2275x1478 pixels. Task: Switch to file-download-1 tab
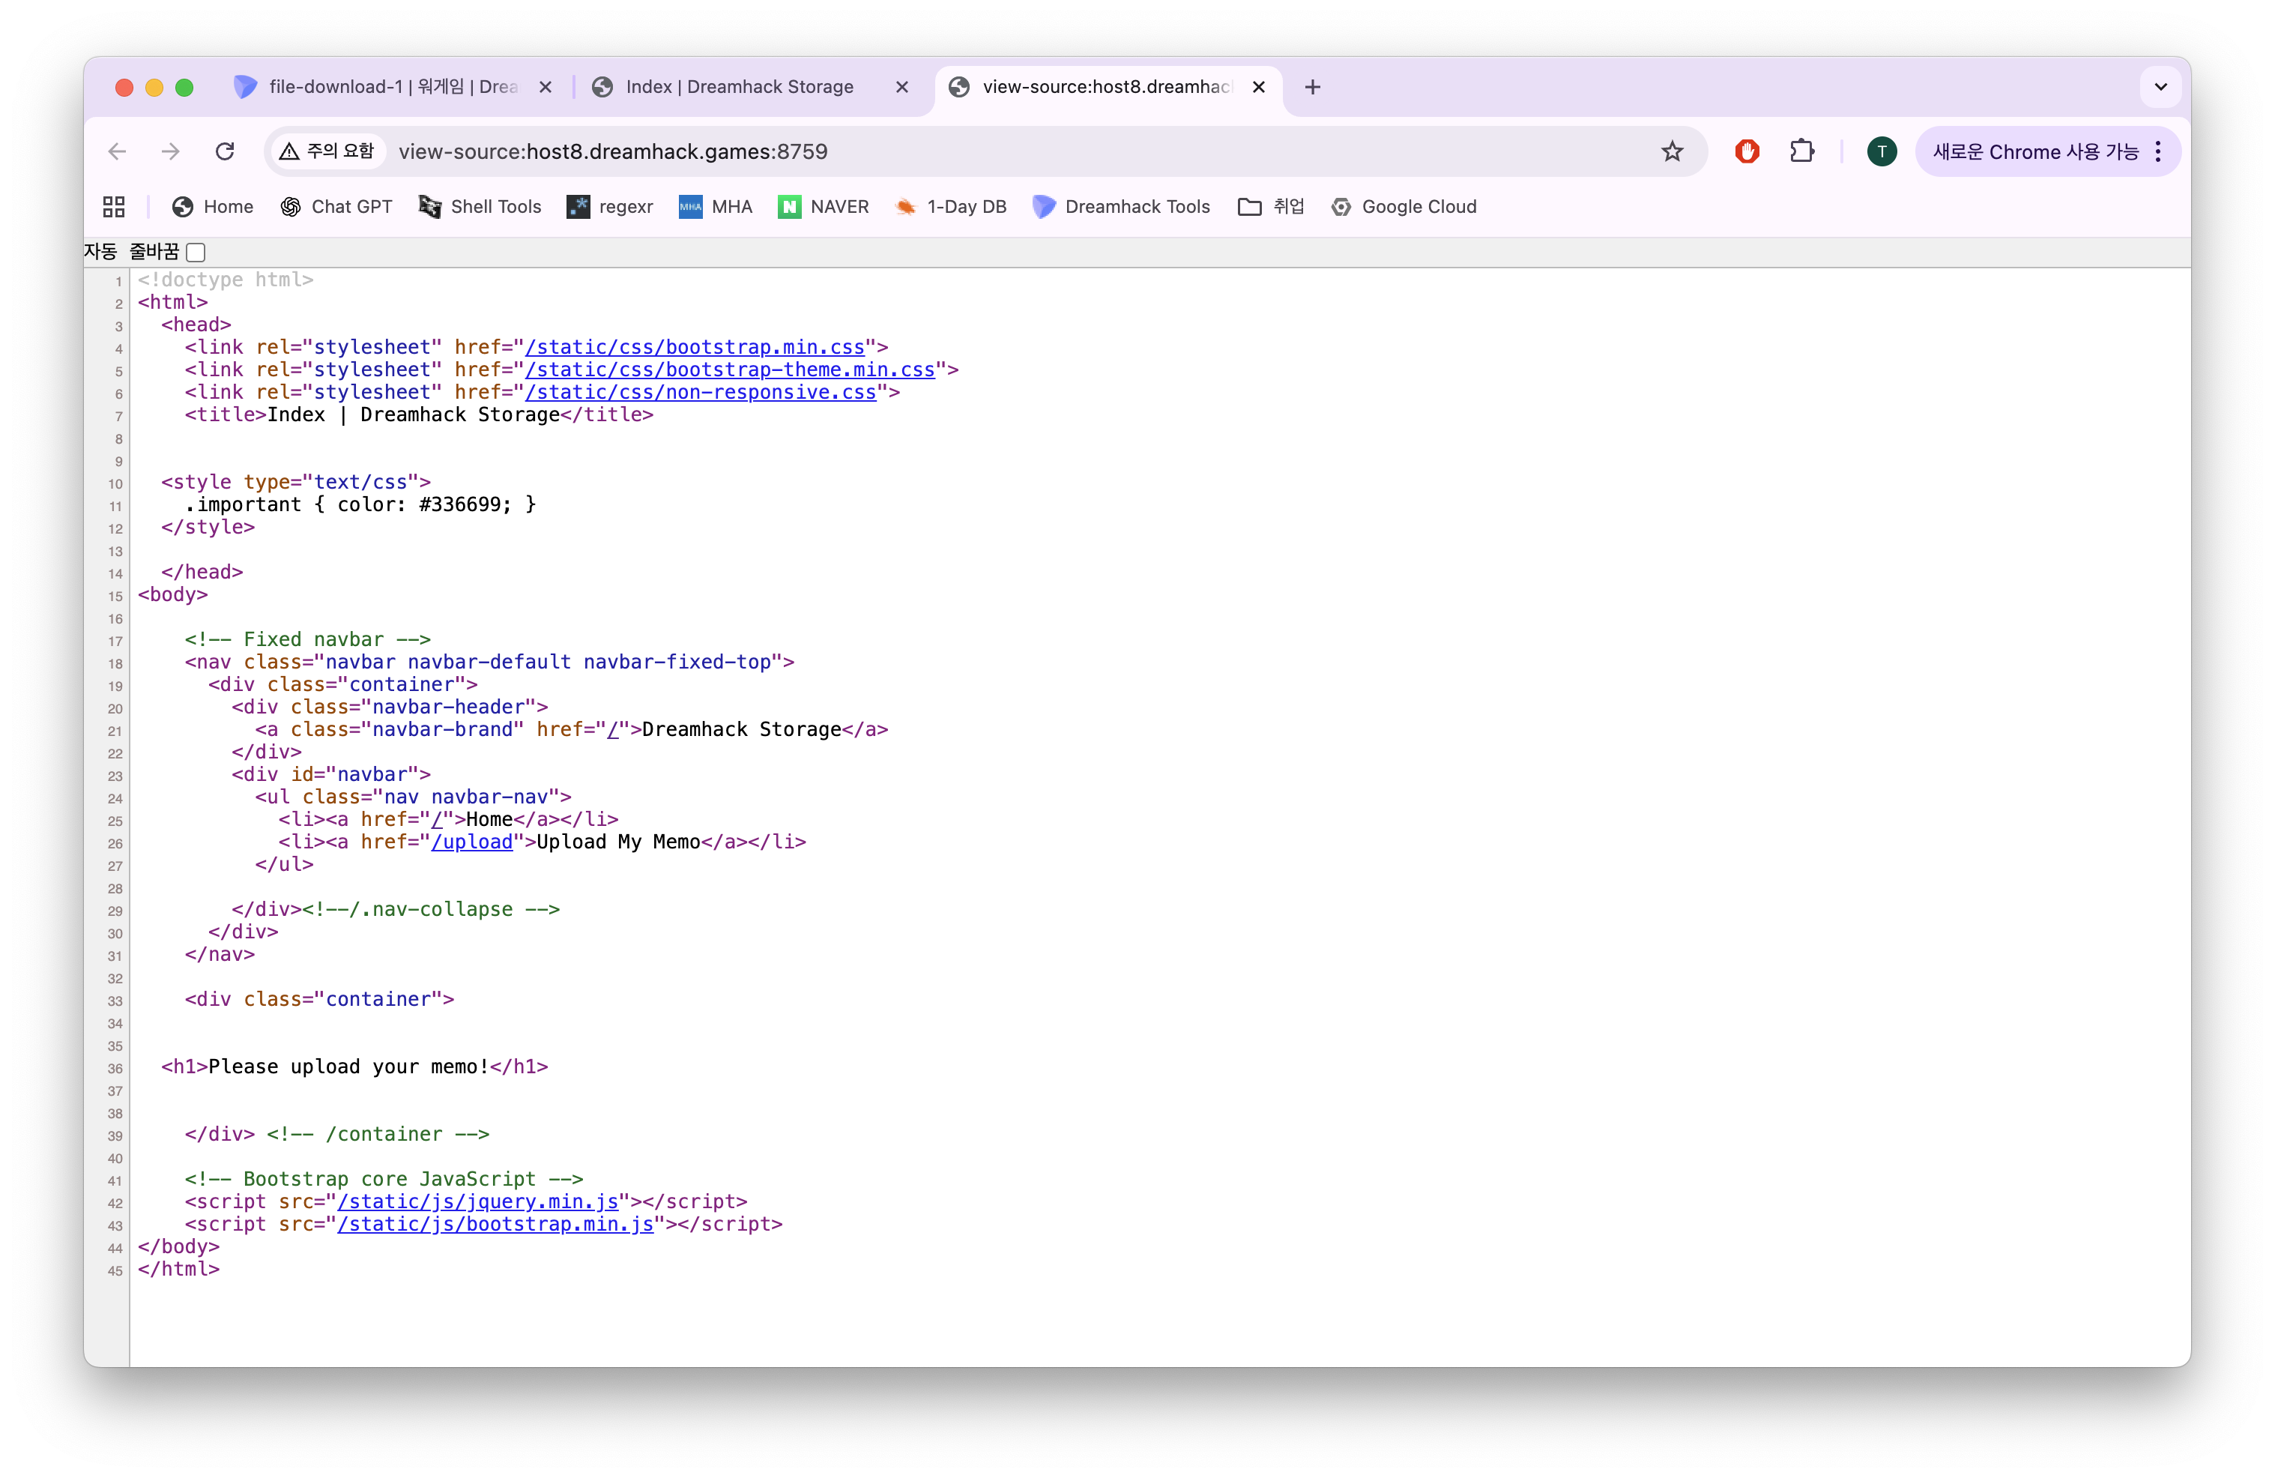(392, 87)
